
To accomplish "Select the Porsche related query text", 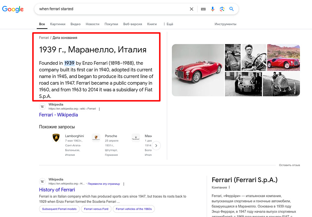I will coord(111,136).
